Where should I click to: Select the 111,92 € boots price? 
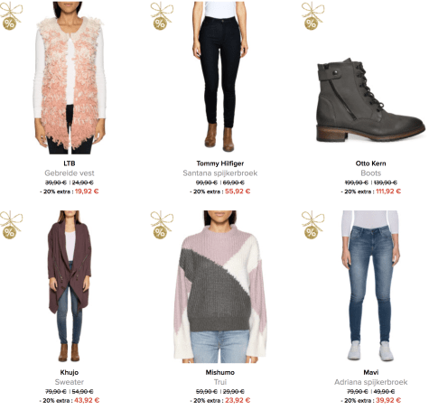pos(388,191)
